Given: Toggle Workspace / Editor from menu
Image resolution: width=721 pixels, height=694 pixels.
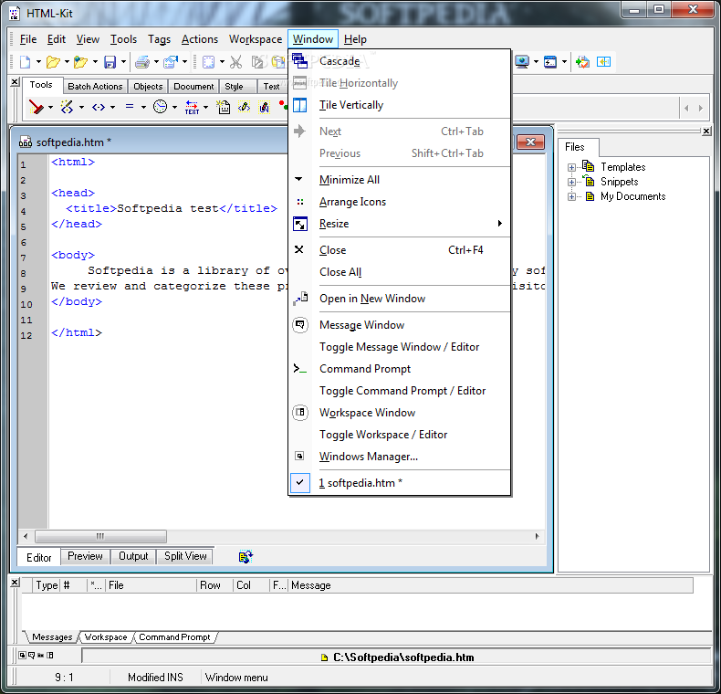Looking at the screenshot, I should click(x=383, y=435).
